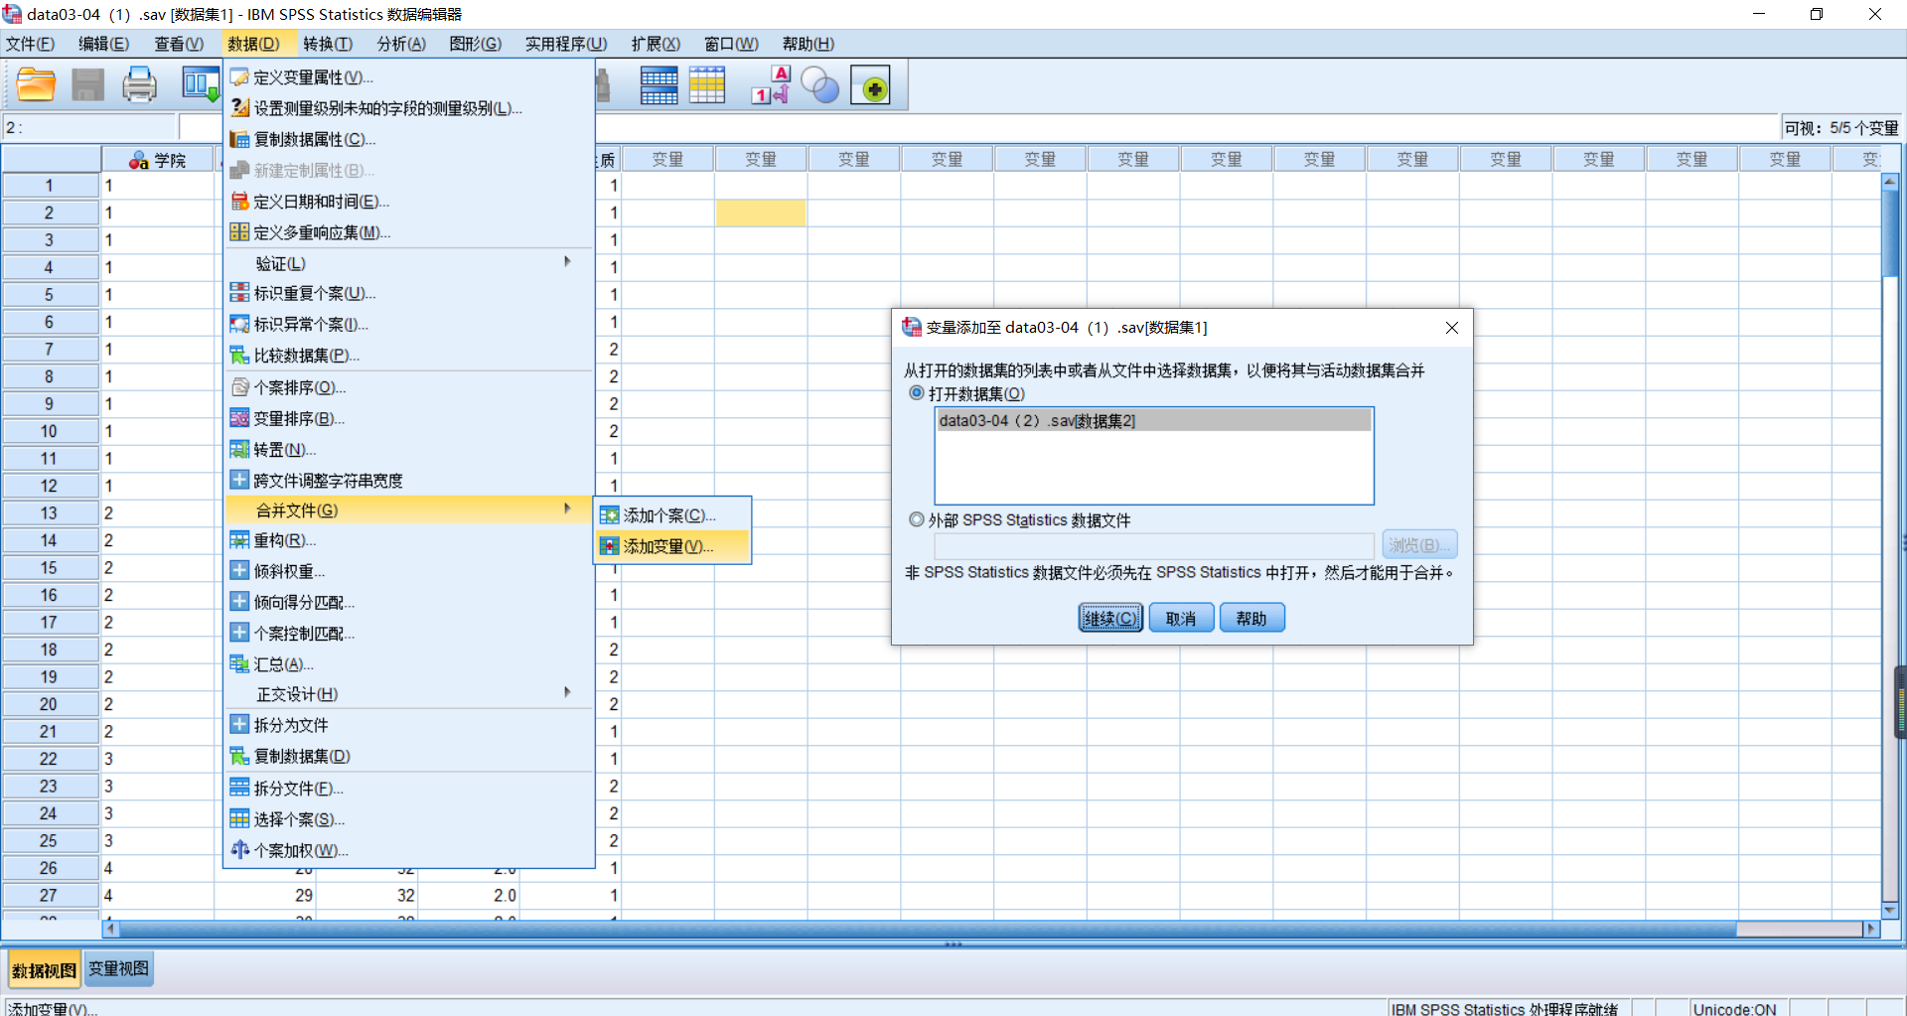The width and height of the screenshot is (1907, 1016).
Task: Select 倾向得分匹配 menu entry
Action: (409, 602)
